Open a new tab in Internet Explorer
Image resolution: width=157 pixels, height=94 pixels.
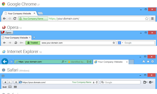[131, 62]
